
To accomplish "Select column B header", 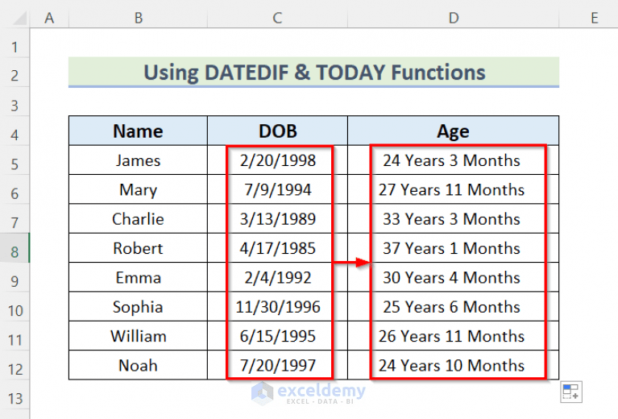I will point(138,18).
